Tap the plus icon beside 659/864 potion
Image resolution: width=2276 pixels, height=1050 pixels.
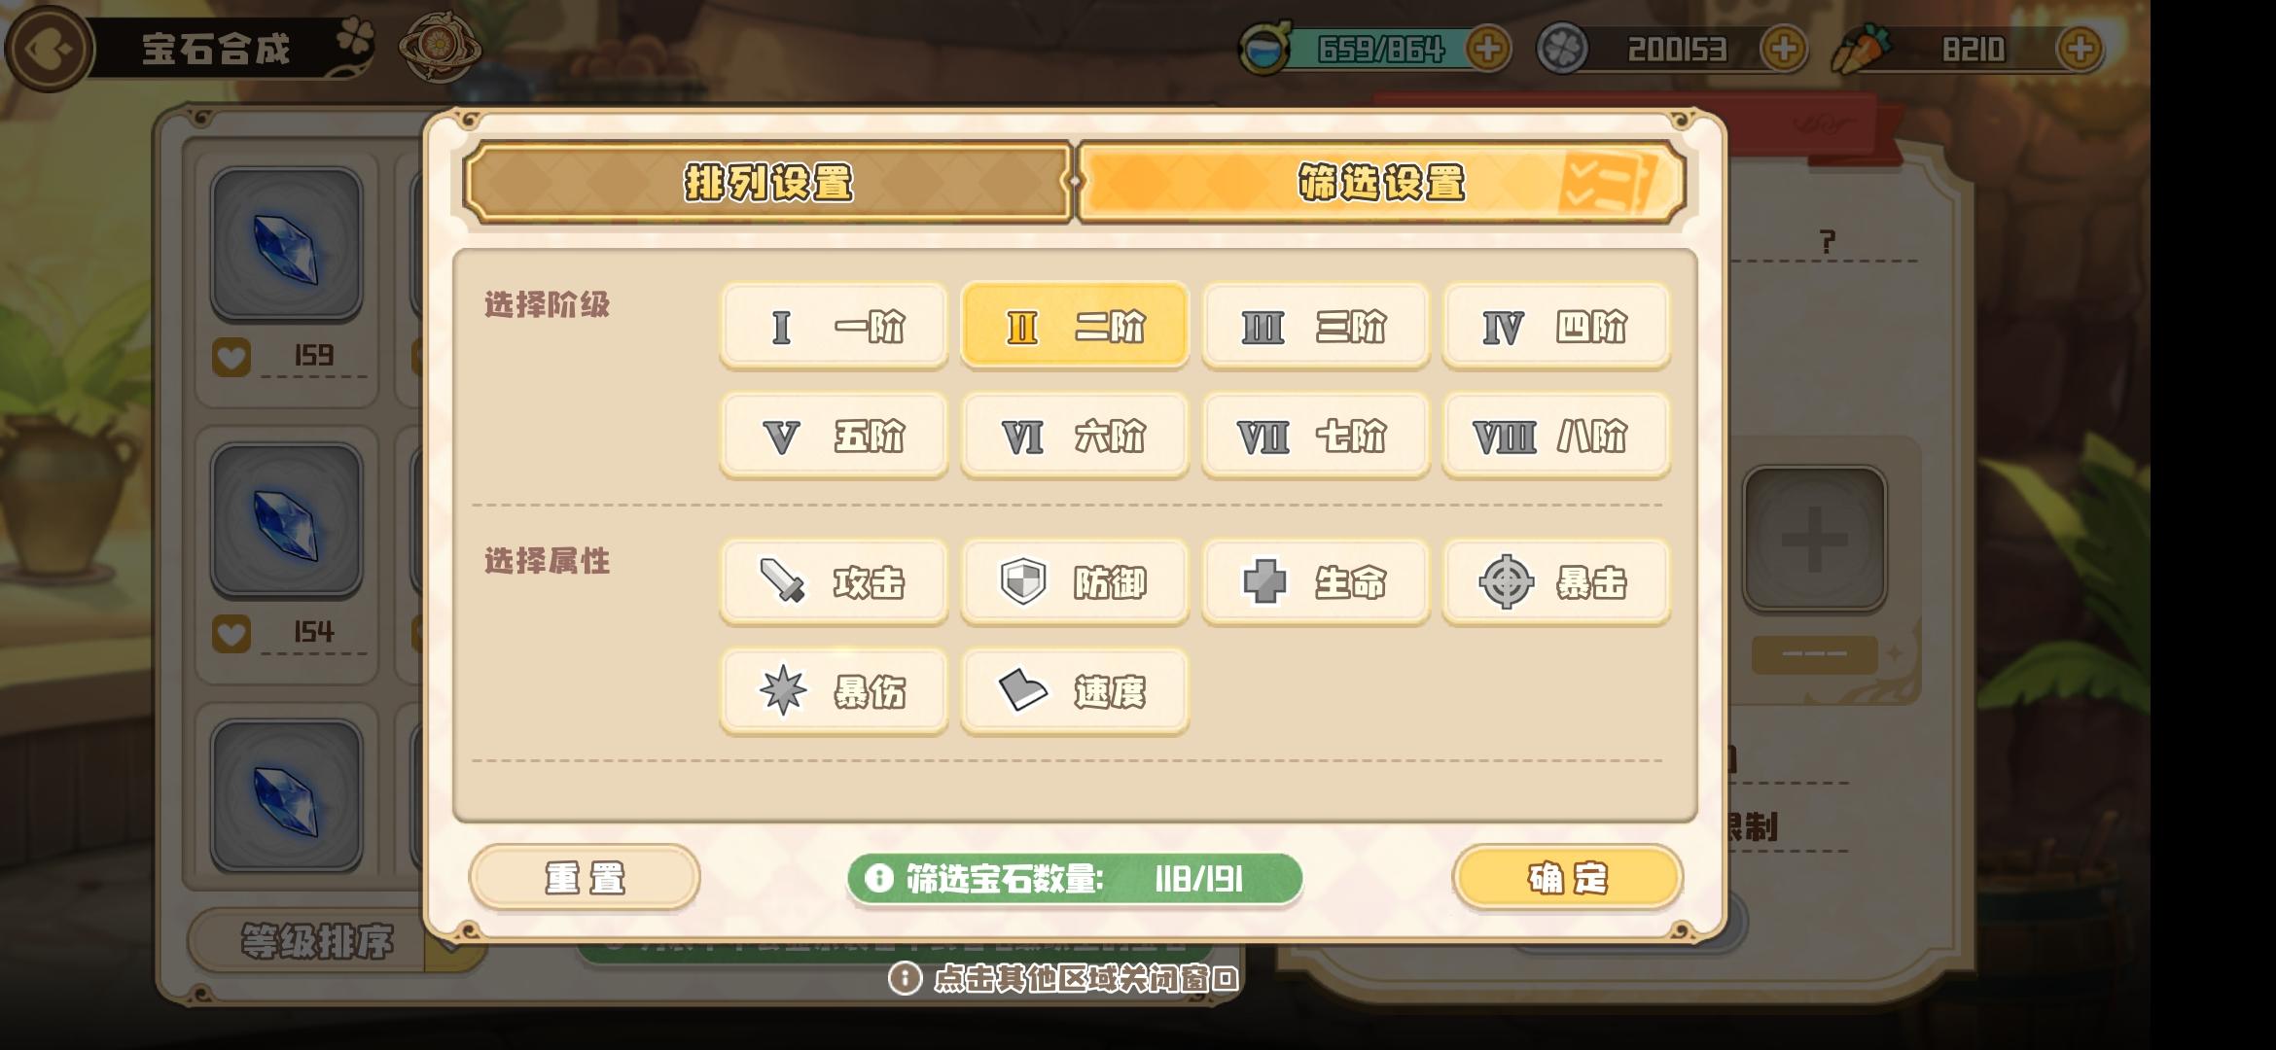1488,49
